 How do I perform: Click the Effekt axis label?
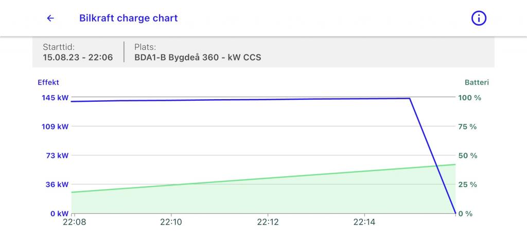tap(48, 82)
